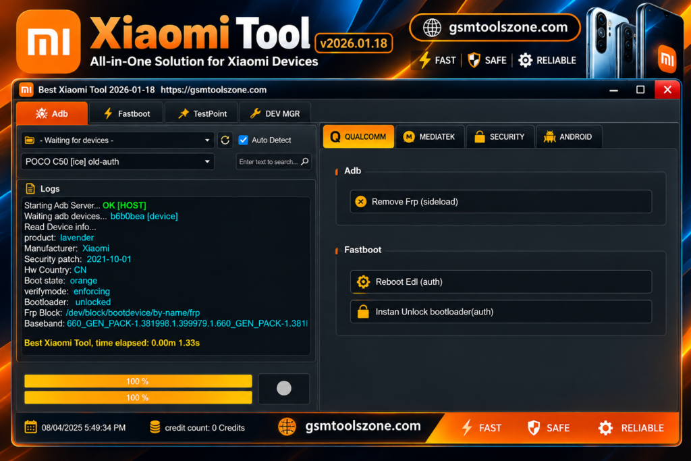Click 'credit count: 0 Credits' text
The image size is (691, 461).
point(204,428)
